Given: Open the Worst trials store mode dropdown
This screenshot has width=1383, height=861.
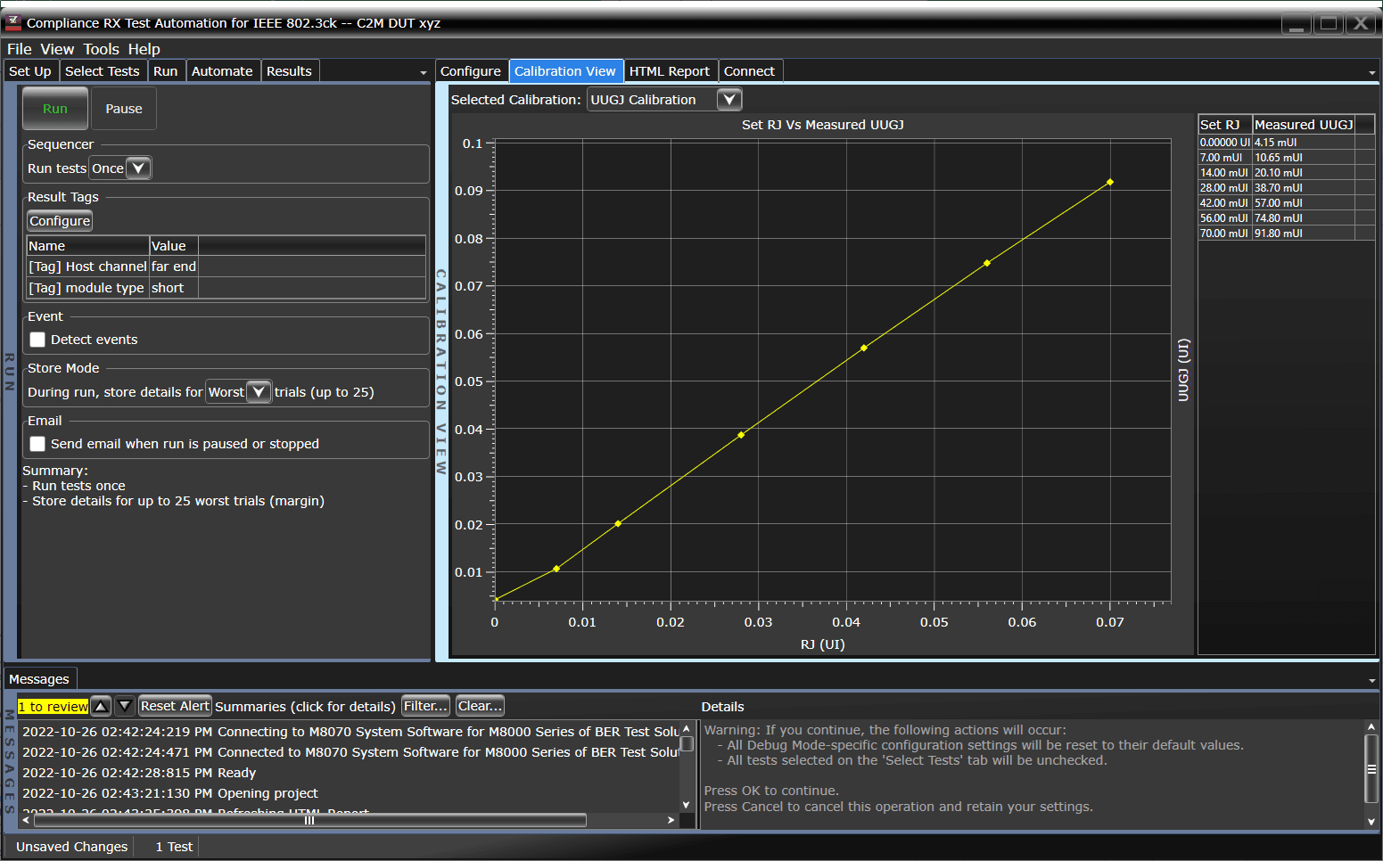Looking at the screenshot, I should [259, 391].
